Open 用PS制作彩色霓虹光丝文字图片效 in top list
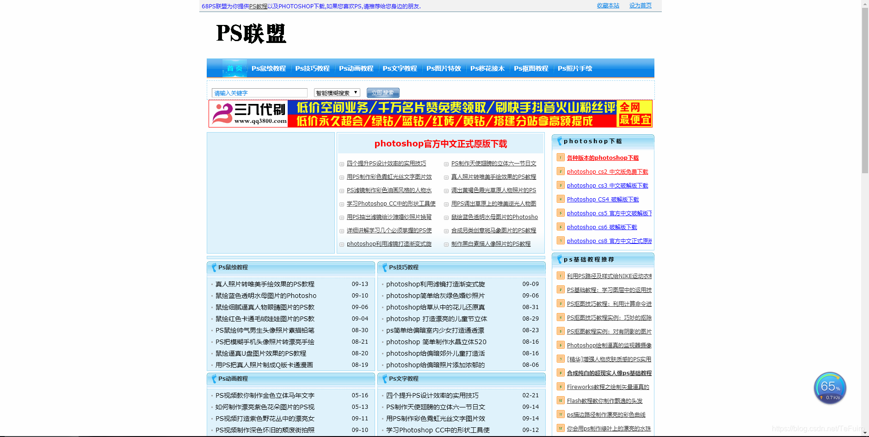The height and width of the screenshot is (437, 869). click(x=389, y=177)
